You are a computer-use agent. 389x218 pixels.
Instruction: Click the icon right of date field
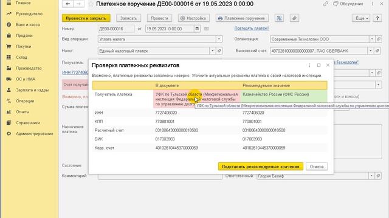pyautogui.click(x=207, y=29)
